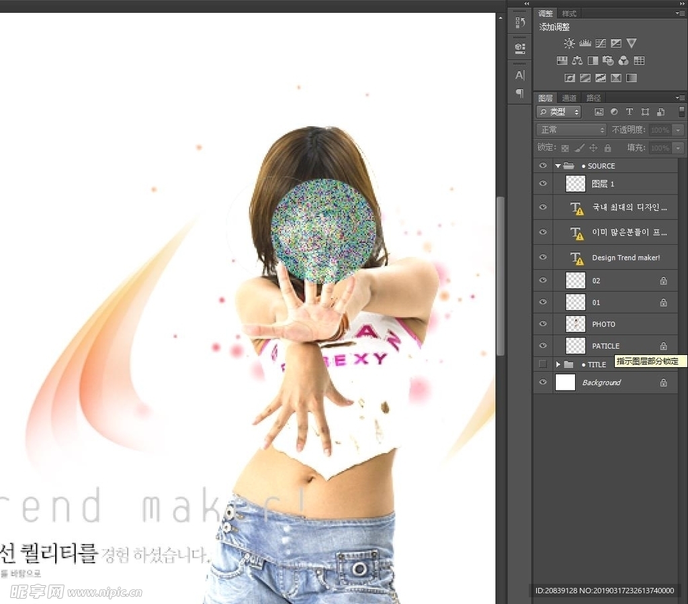Open the 正常 blend mode dropdown
This screenshot has width=688, height=604.
(x=571, y=130)
